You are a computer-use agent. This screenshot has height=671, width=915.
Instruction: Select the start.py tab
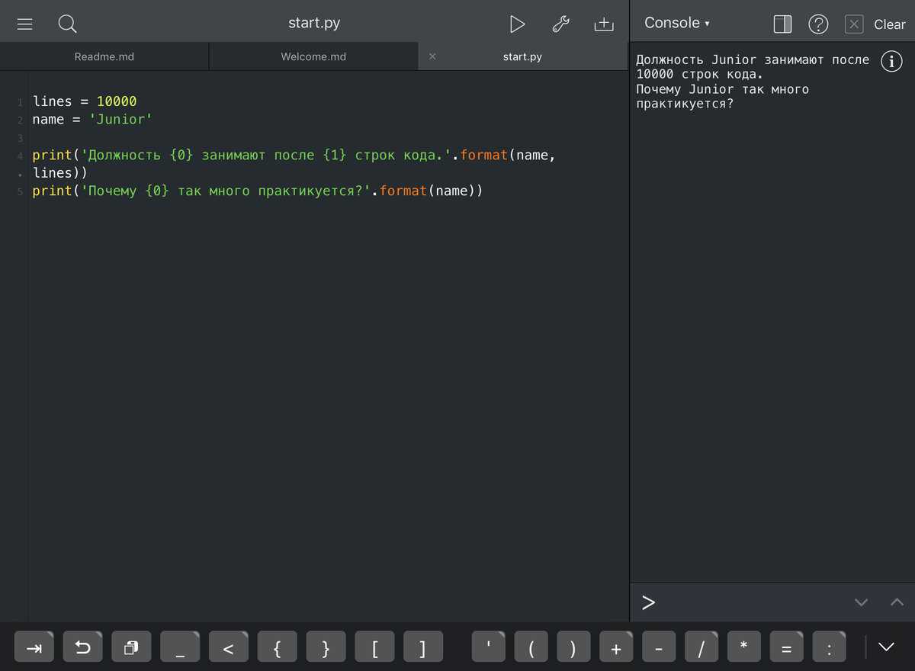pos(522,56)
